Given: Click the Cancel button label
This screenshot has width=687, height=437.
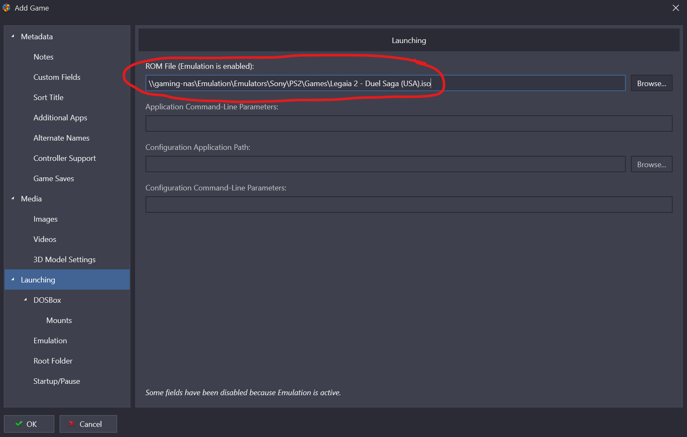Looking at the screenshot, I should (x=91, y=424).
